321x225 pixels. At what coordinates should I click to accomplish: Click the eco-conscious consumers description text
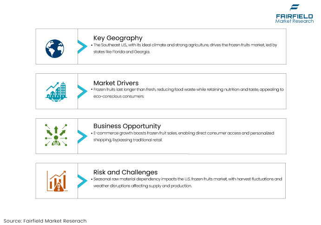click(x=187, y=93)
